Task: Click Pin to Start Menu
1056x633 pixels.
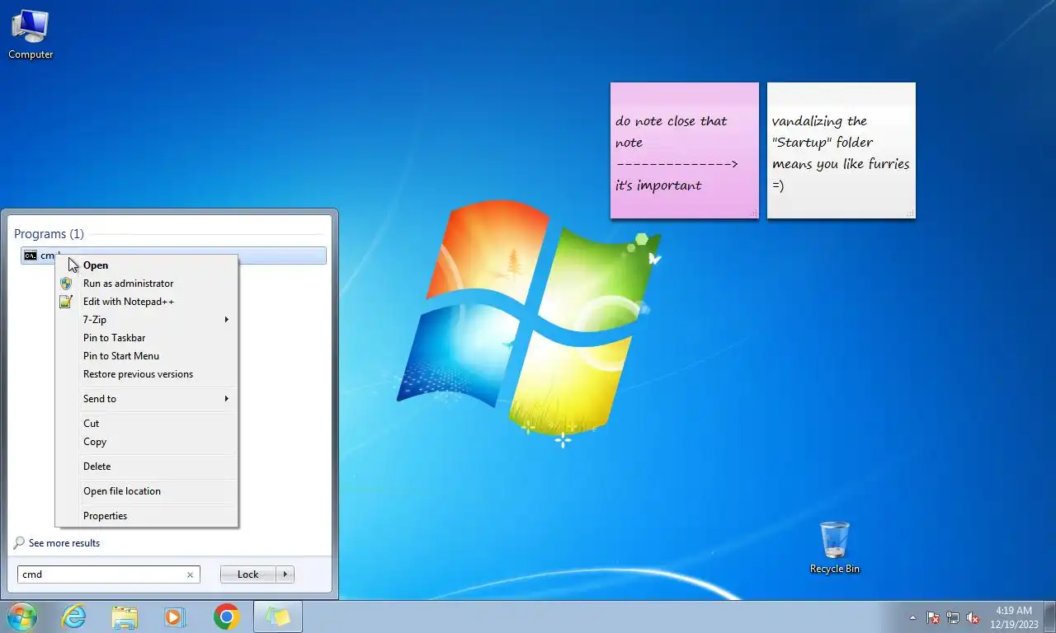Action: 146,356
